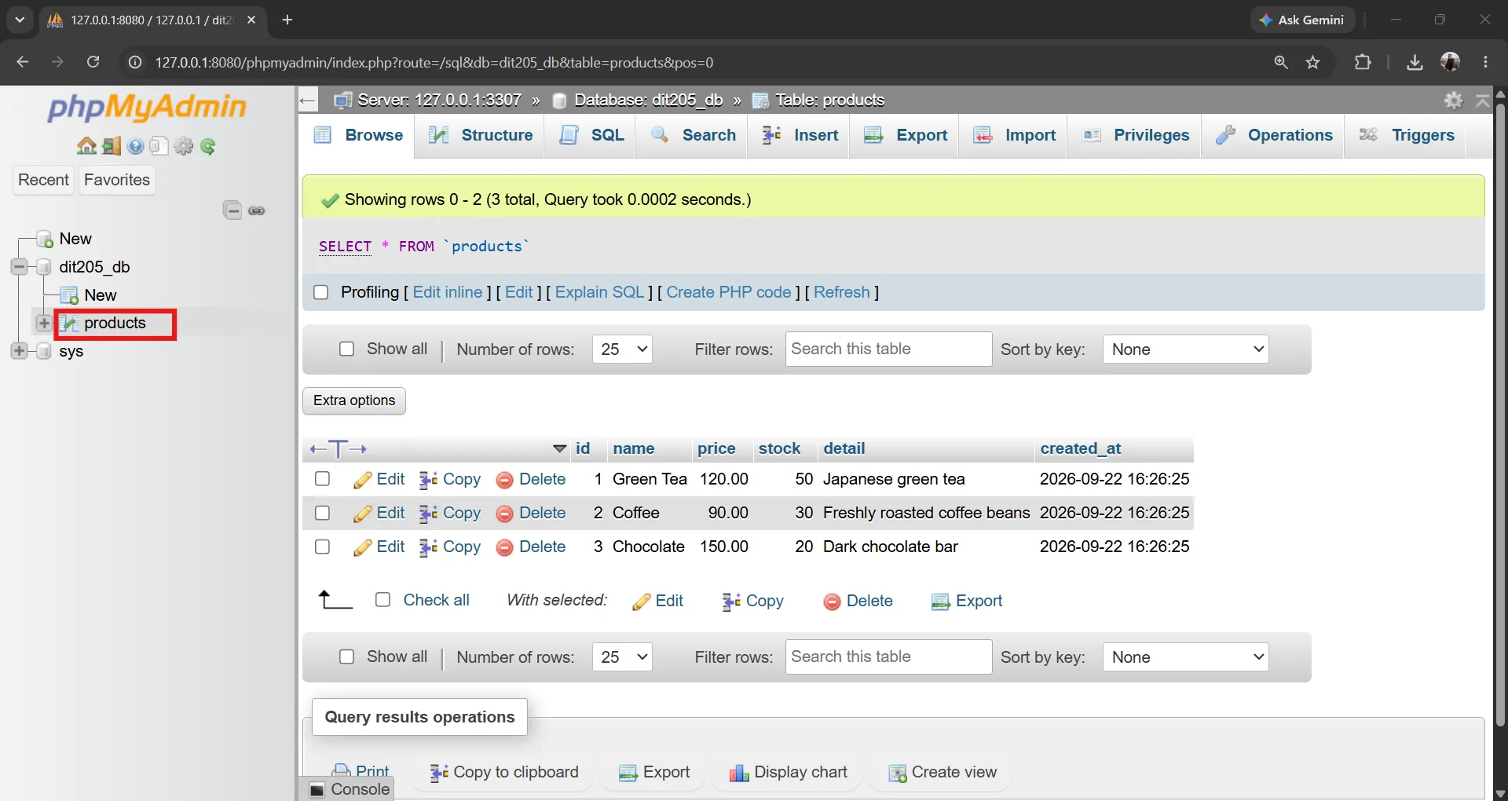
Task: Click the Extra options button
Action: 354,400
